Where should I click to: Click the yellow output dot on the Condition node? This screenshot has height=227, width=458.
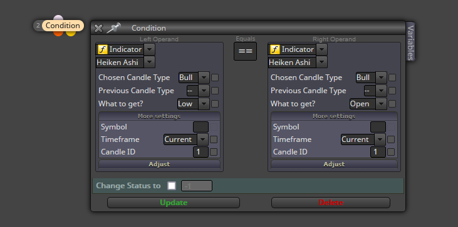coord(71,33)
